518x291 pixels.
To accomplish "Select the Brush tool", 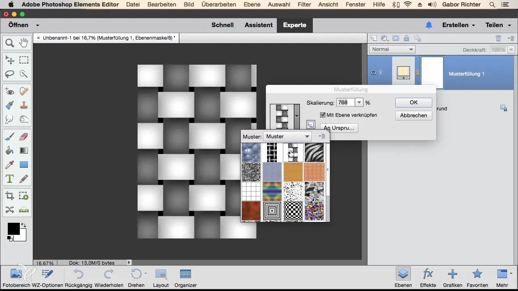I will click(10, 137).
